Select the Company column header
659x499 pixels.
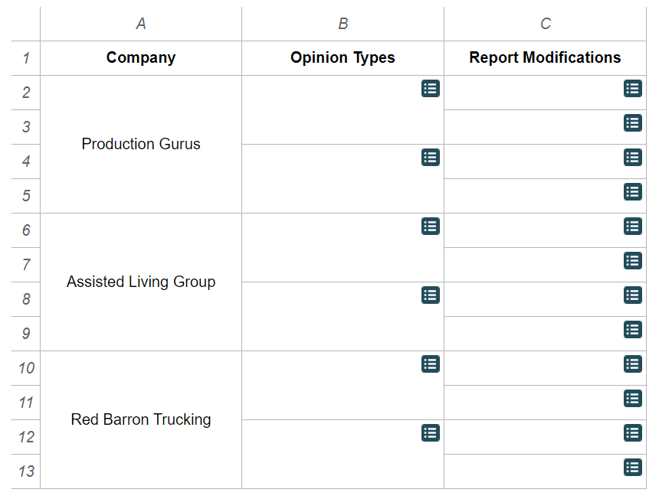(x=140, y=57)
